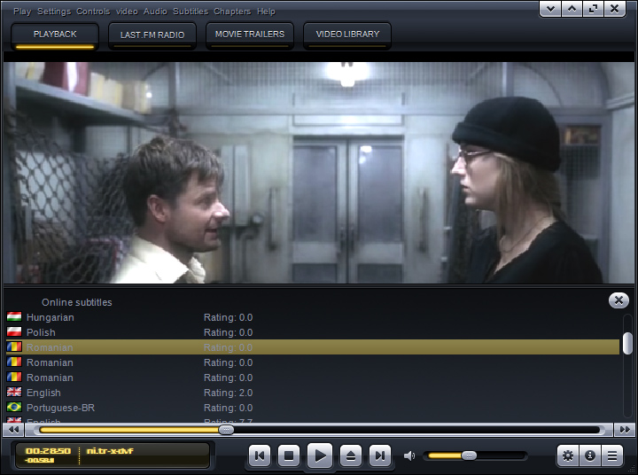The width and height of the screenshot is (638, 475).
Task: Open the Controls menu
Action: 93,12
